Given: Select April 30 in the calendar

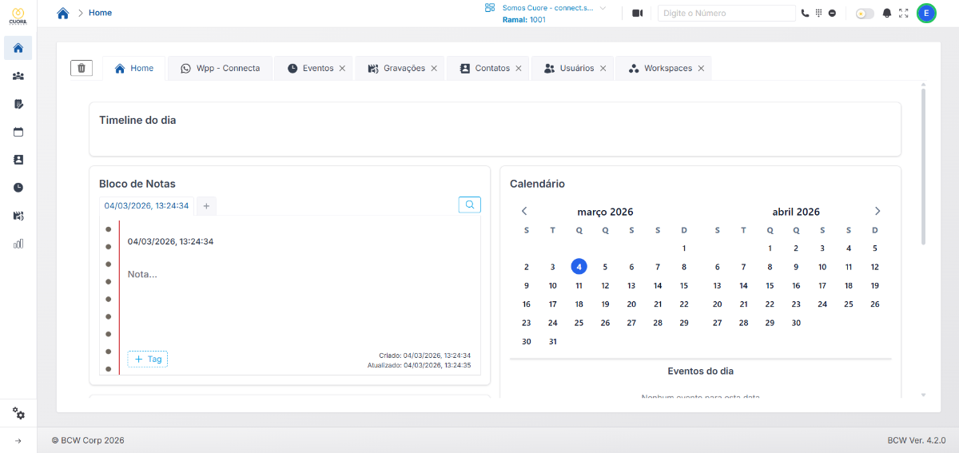Looking at the screenshot, I should (796, 323).
